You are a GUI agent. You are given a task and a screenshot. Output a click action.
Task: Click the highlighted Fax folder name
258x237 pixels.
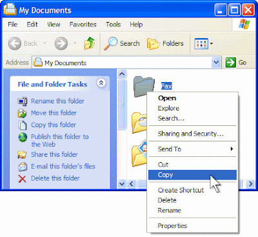166,87
